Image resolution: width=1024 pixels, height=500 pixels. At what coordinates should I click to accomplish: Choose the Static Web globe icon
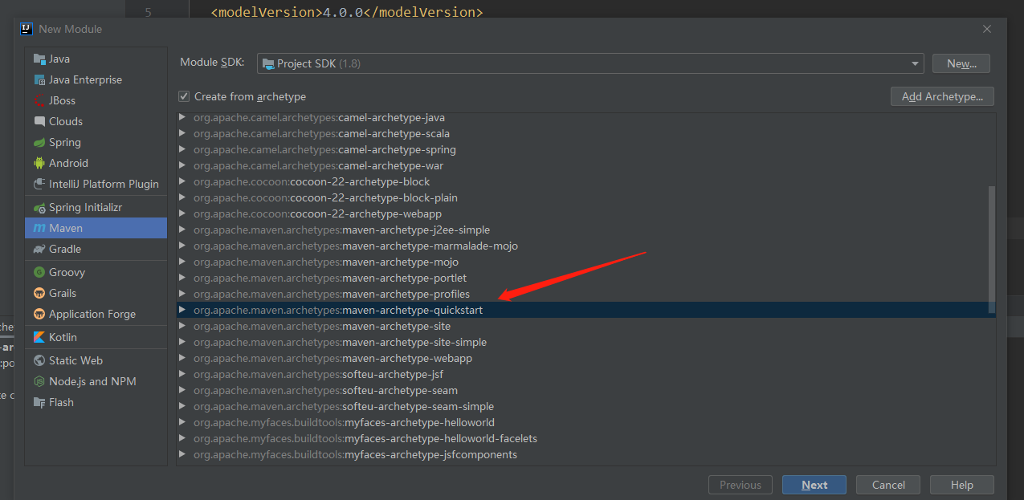[x=39, y=360]
